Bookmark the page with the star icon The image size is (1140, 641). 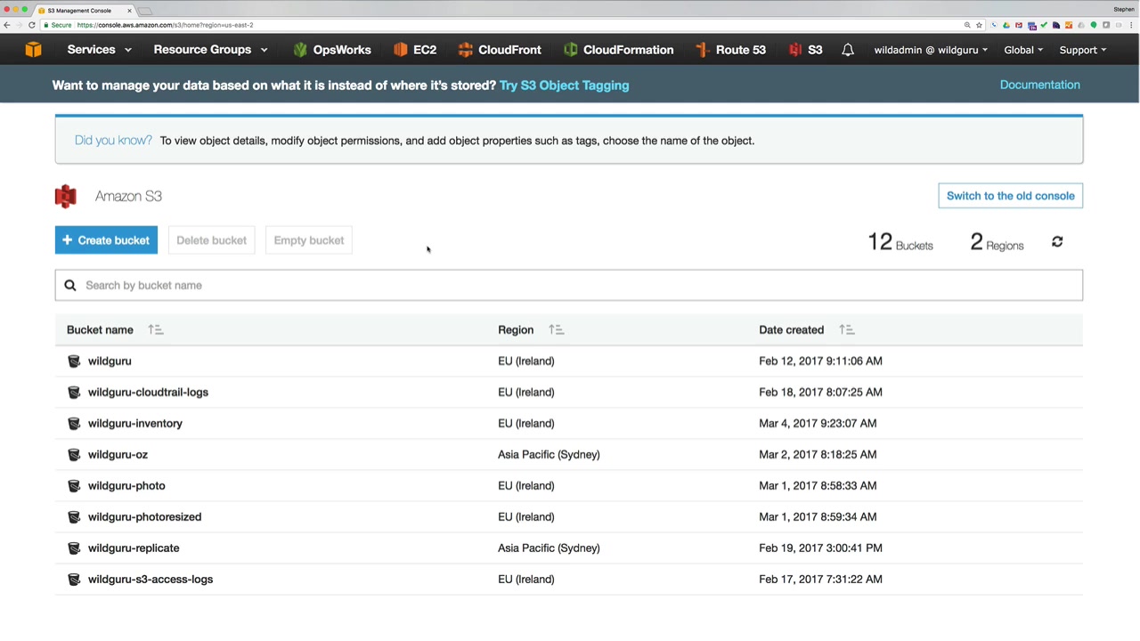coord(979,25)
